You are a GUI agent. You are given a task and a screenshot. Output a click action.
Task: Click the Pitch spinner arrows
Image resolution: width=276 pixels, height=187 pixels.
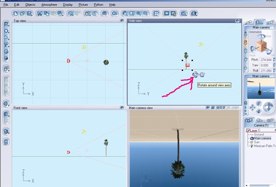274,60
